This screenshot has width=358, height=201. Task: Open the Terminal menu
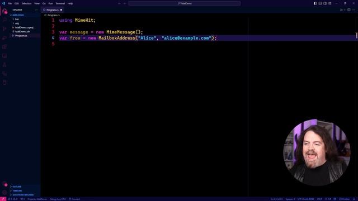(60, 3)
